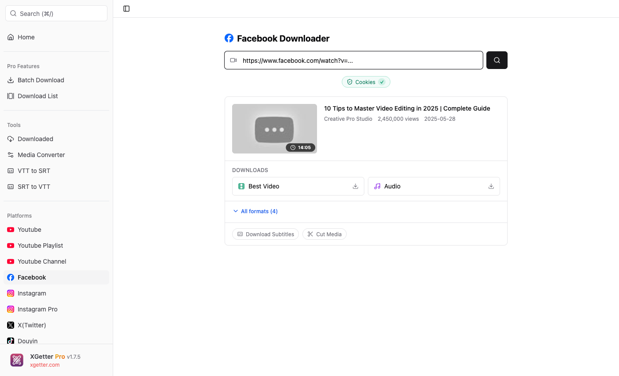Click the Best Video download arrow icon
Screen dimensions: 619x376
coord(355,186)
